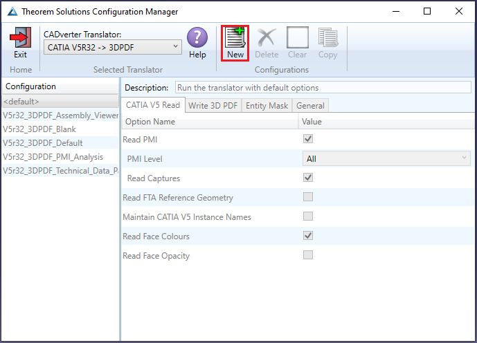Click the PMI Level option label

point(145,159)
